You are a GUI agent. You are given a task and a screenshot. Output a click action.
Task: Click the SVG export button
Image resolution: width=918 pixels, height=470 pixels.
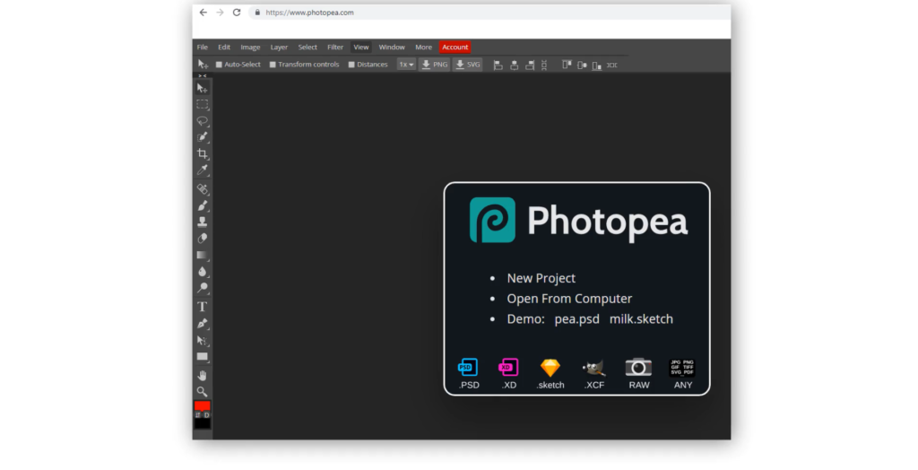467,65
